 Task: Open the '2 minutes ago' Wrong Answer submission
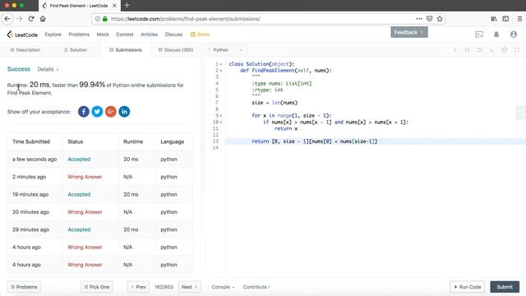coord(85,177)
